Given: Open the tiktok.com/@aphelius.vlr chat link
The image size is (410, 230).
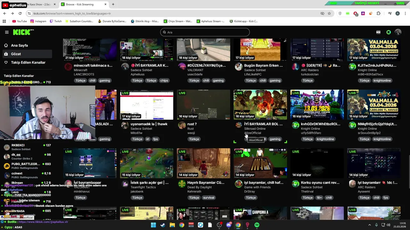Looking at the screenshot, I should 43,222.
